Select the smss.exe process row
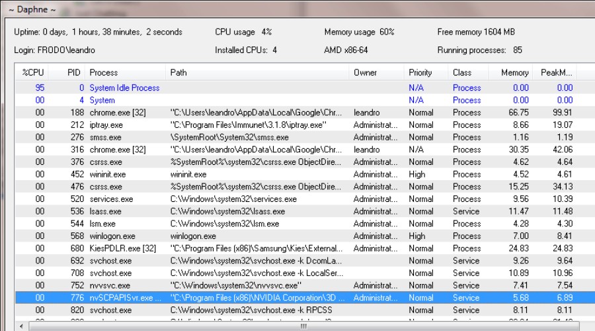The width and height of the screenshot is (595, 331). tap(305, 137)
